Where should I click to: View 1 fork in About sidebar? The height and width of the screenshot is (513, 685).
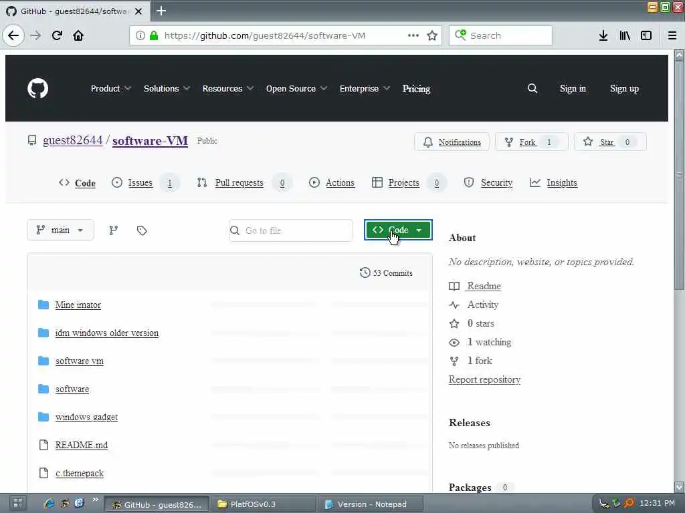tap(480, 361)
